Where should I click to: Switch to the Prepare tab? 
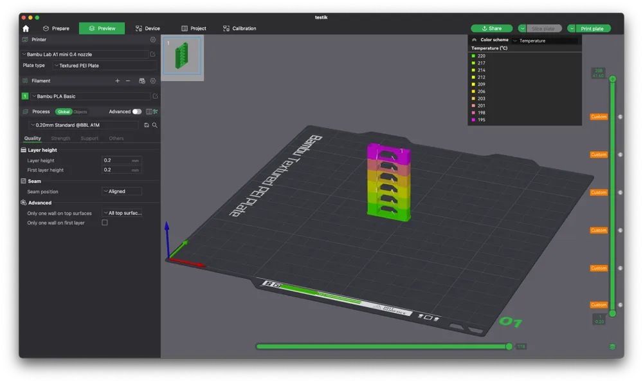[55, 28]
